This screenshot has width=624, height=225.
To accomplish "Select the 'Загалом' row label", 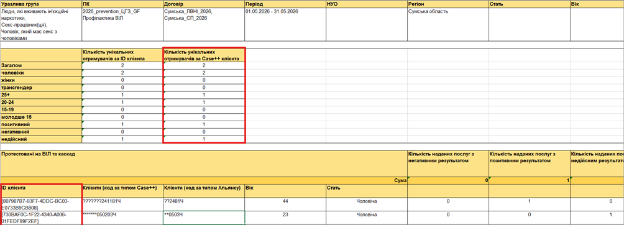I will pyautogui.click(x=41, y=65).
